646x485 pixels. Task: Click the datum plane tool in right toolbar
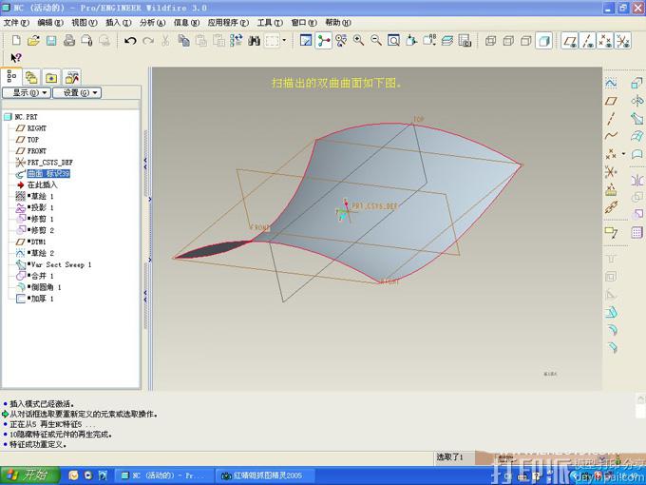611,101
